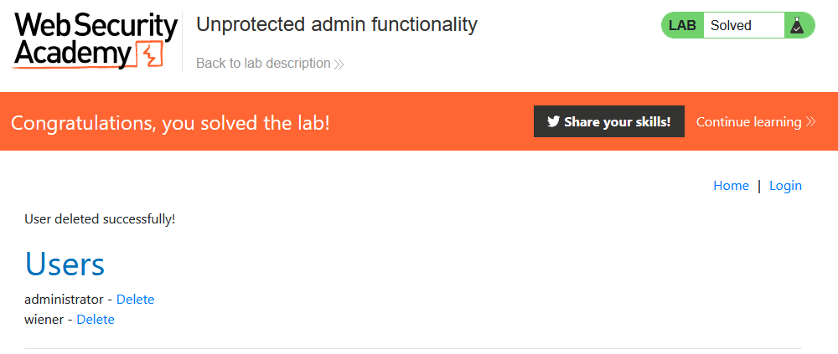Click the 'User deleted successfully!' message
This screenshot has height=354, width=838.
coord(100,220)
